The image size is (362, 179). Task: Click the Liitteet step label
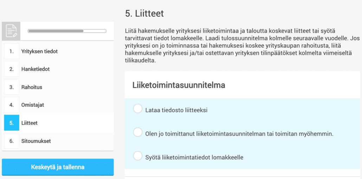pyautogui.click(x=29, y=123)
